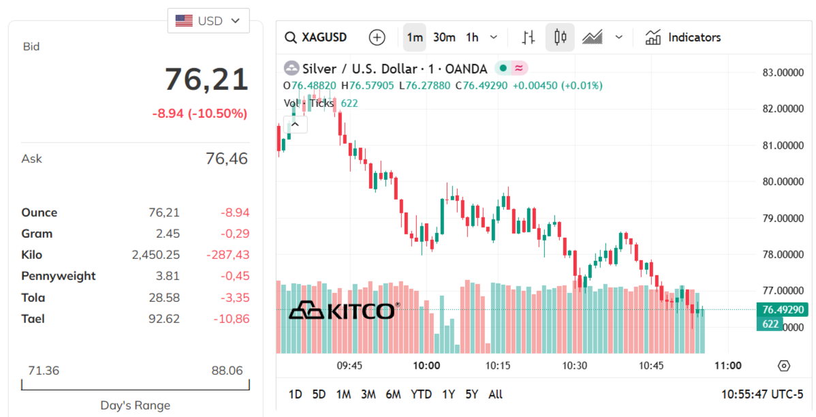Click the Day's Range slider bar
The image size is (816, 417).
point(134,386)
